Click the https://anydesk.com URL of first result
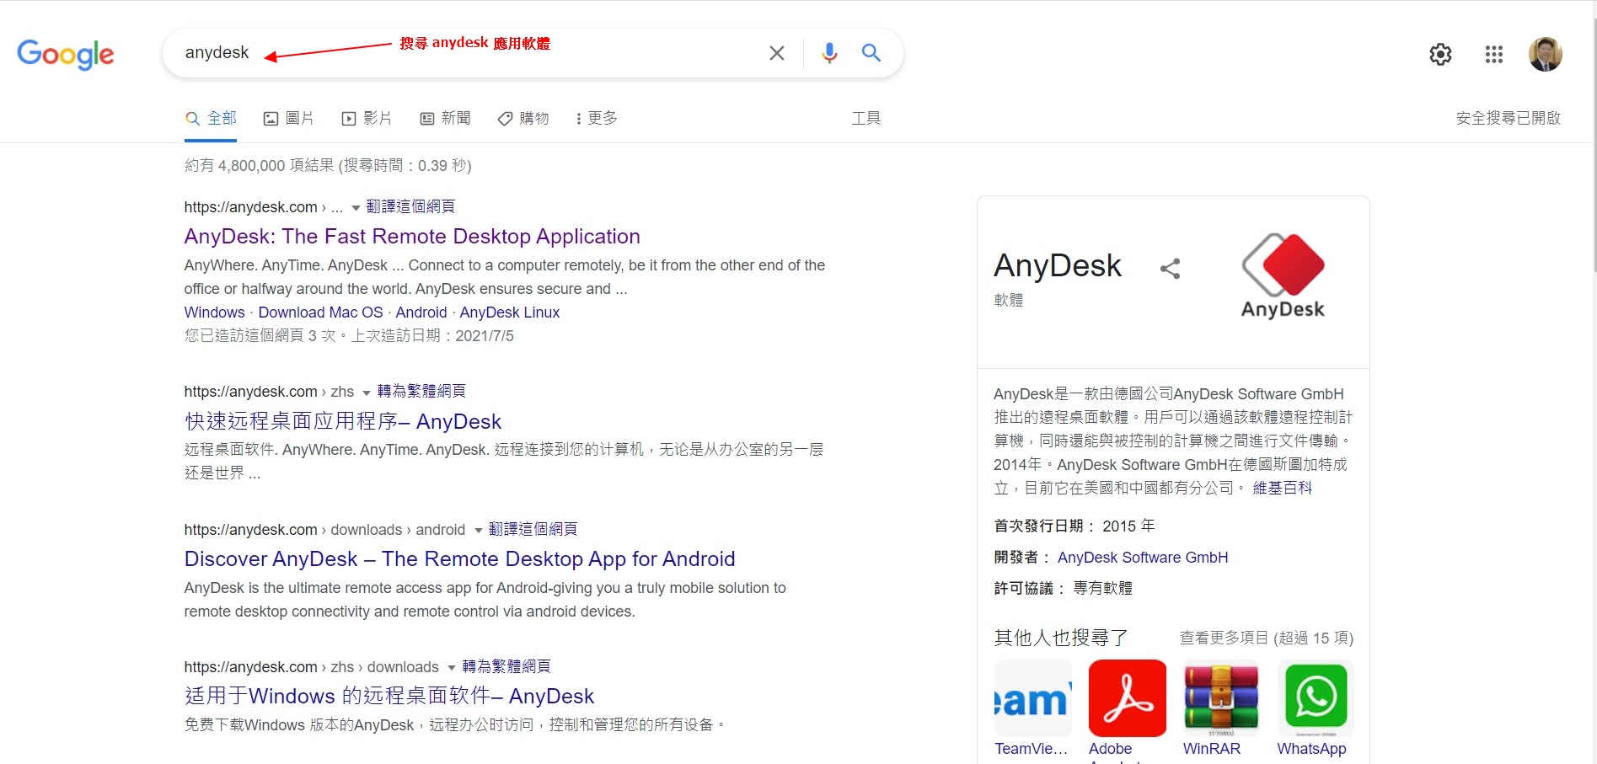Image resolution: width=1597 pixels, height=764 pixels. [250, 207]
